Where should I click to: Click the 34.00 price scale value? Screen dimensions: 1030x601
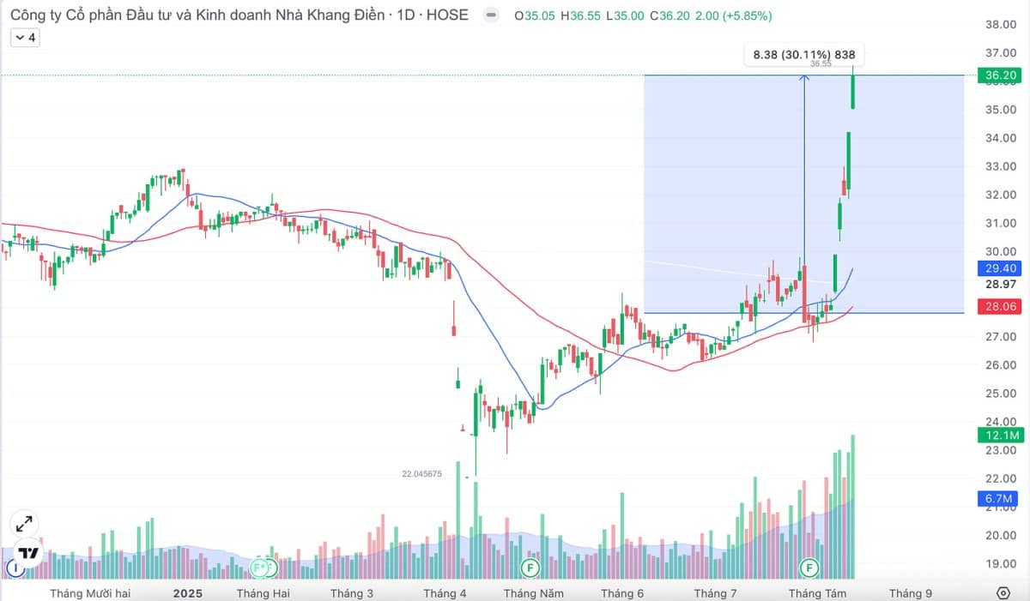[1001, 138]
